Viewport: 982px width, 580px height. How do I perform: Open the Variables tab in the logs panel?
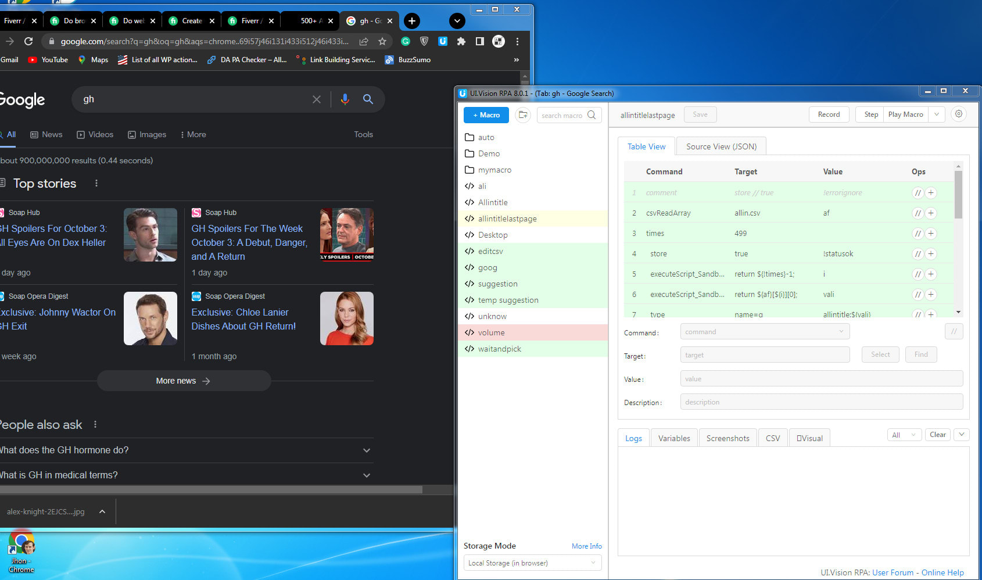673,438
